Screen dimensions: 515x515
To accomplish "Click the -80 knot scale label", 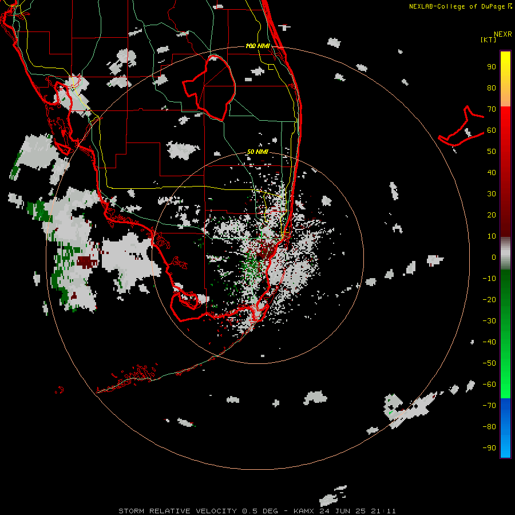I will tap(489, 427).
